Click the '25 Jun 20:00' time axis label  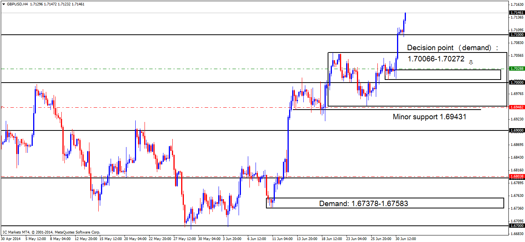click(x=381, y=239)
